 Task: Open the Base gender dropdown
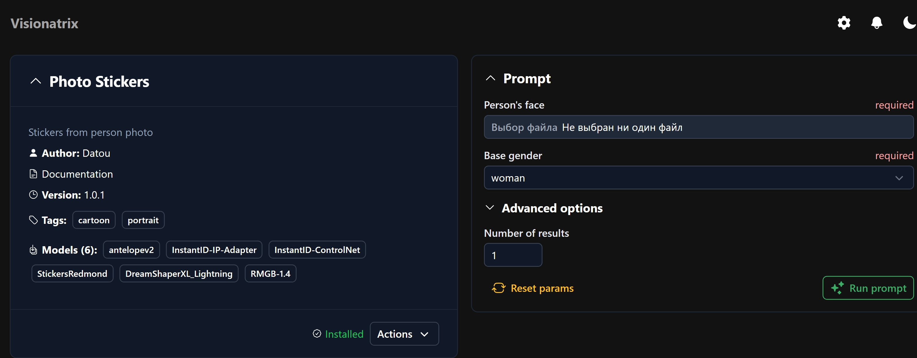click(x=698, y=178)
